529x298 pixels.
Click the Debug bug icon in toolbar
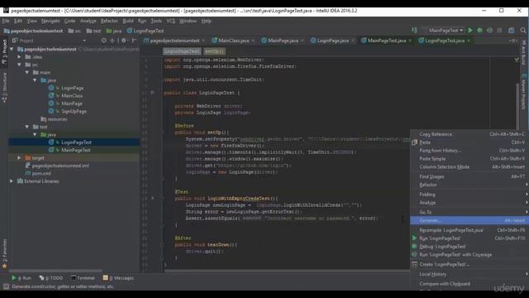(x=479, y=30)
